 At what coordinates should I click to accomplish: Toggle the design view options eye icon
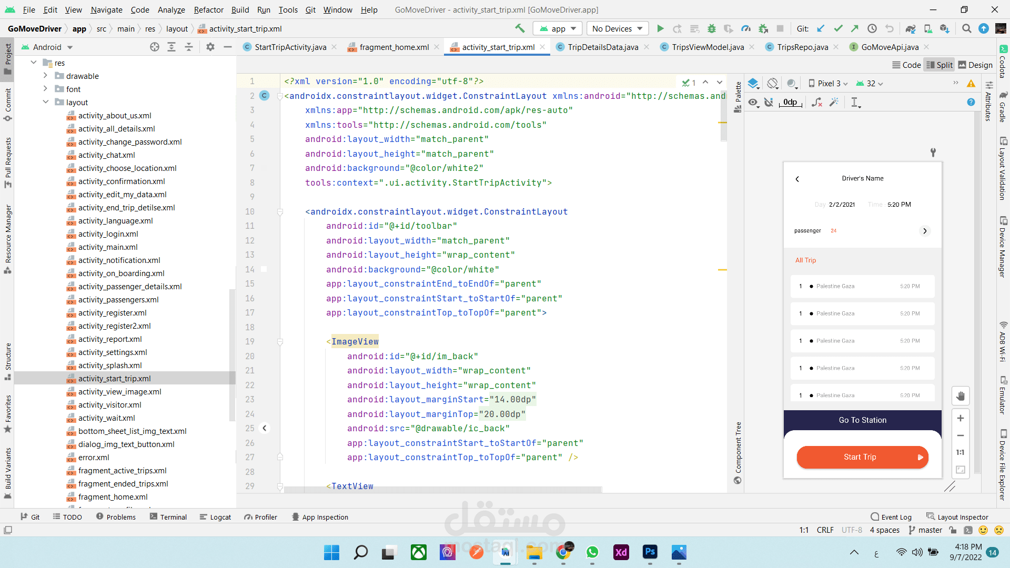754,102
